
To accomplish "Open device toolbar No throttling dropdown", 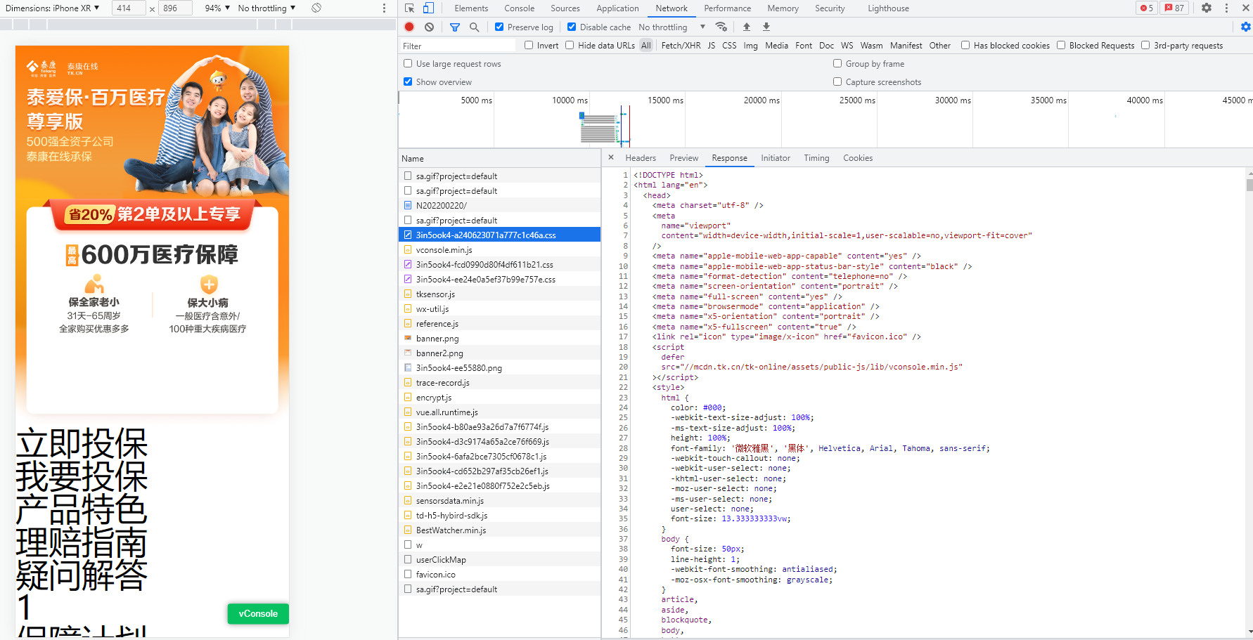I will (266, 8).
